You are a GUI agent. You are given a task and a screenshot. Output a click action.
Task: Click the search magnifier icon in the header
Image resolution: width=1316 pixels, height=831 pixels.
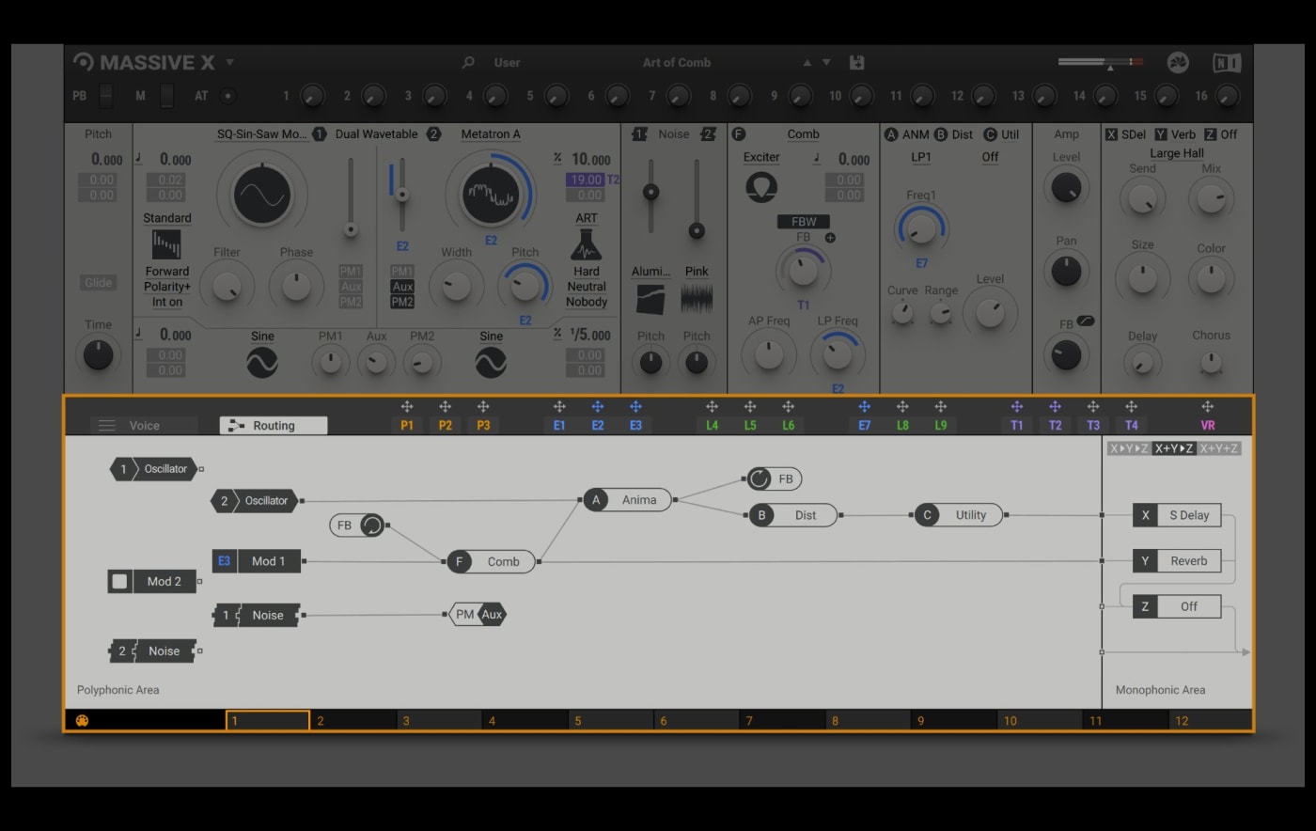pos(468,63)
